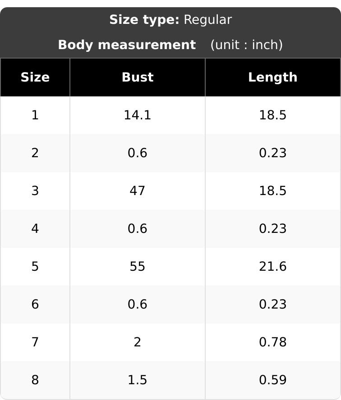Viewport: 341px width, 400px height.
Task: Click bust value 47
Action: pyautogui.click(x=138, y=191)
